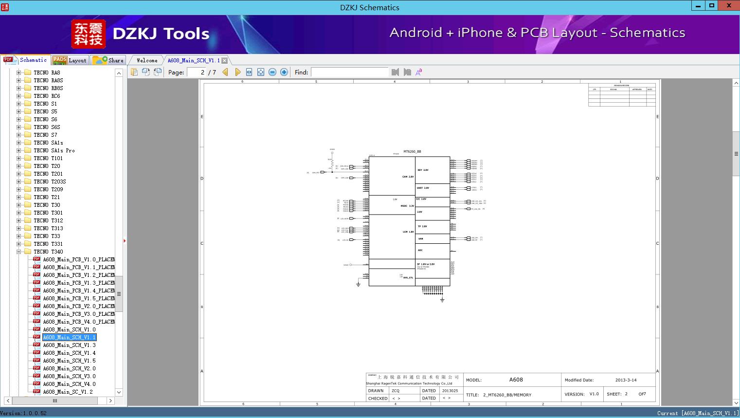Select the TECNO T312 folder label
Image resolution: width=740 pixels, height=418 pixels.
tap(48, 220)
